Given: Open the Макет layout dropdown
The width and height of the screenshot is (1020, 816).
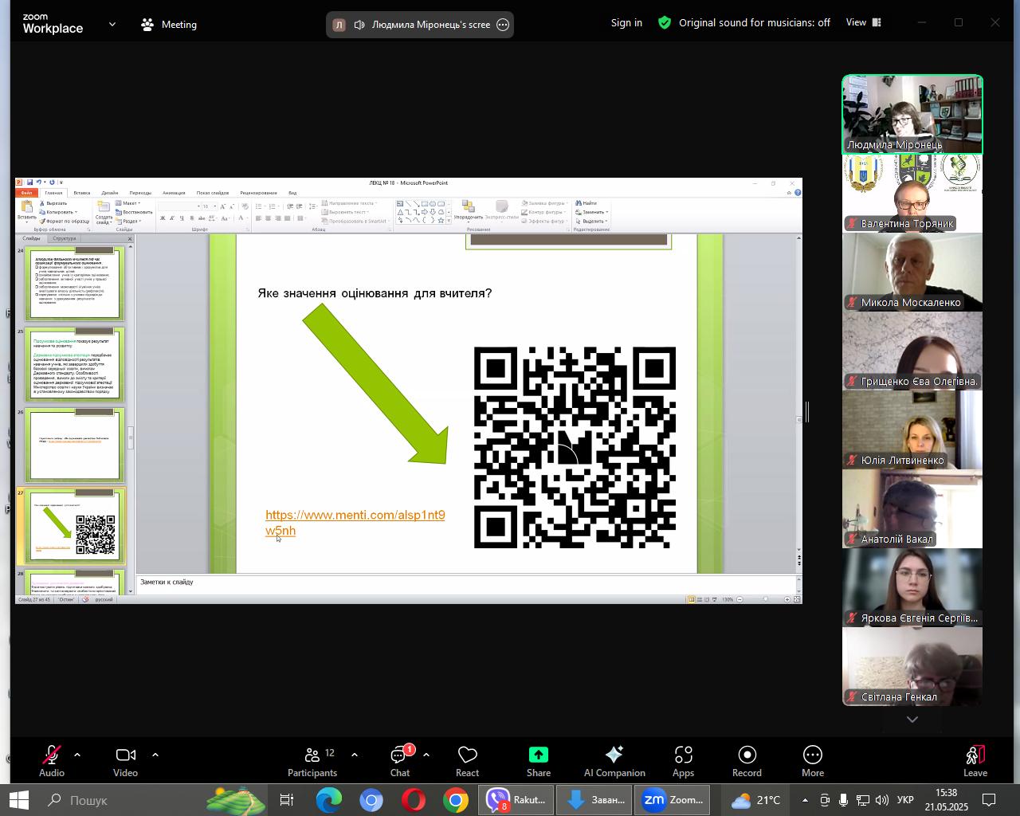Looking at the screenshot, I should click(x=128, y=203).
